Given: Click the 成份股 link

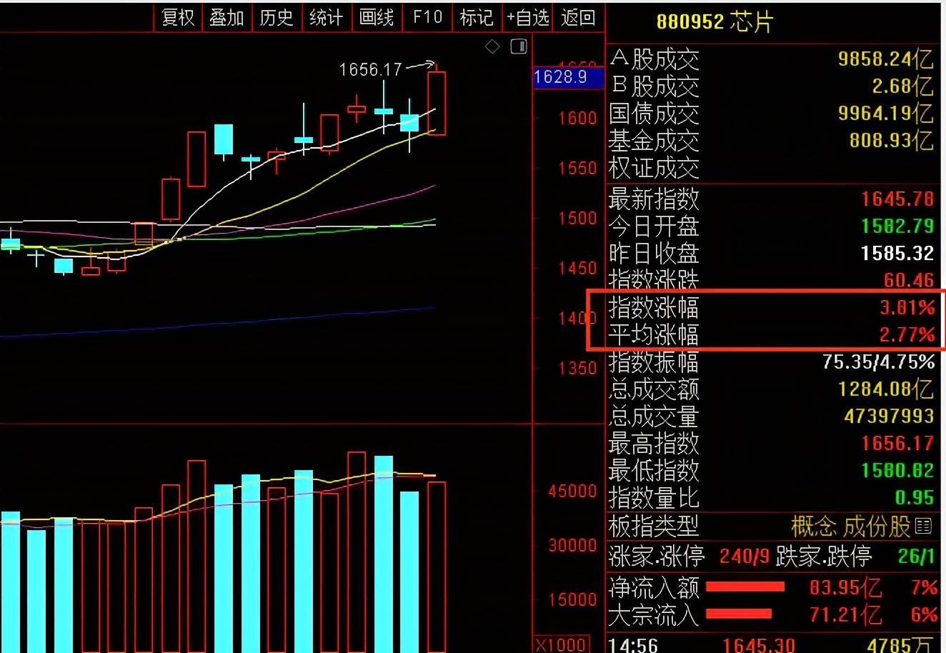Looking at the screenshot, I should pos(877,527).
